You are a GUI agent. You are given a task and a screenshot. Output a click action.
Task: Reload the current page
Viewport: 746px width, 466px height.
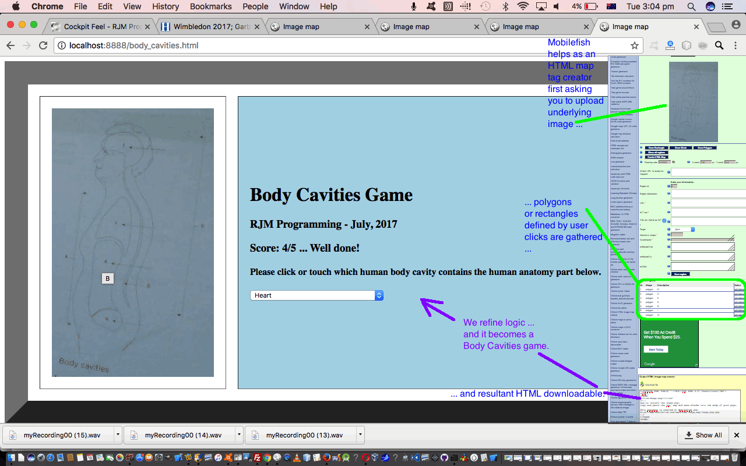[43, 45]
